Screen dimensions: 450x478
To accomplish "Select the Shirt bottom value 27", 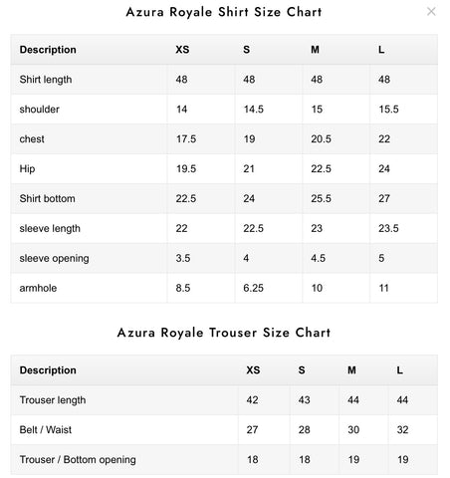I will [384, 198].
